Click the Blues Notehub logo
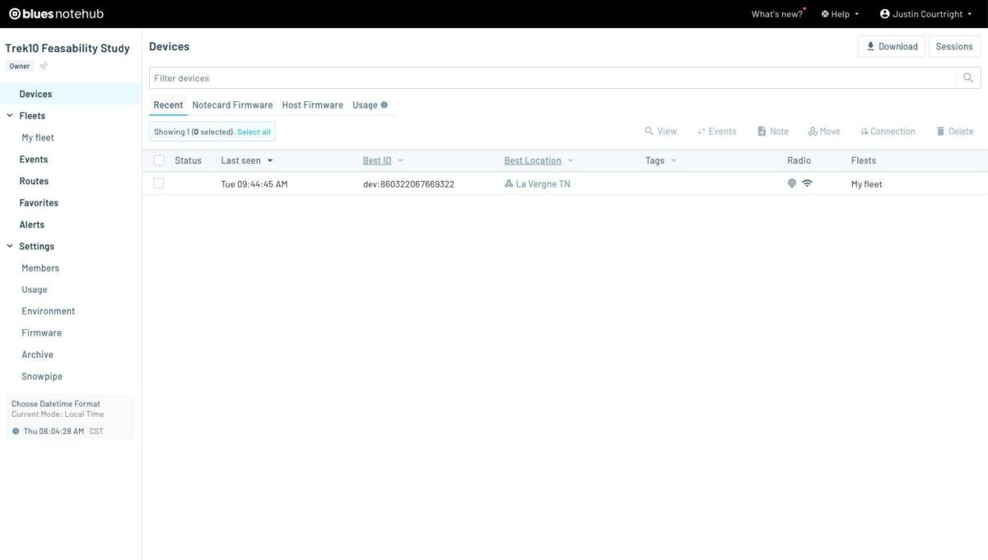Viewport: 988px width, 560px height. 56,14
